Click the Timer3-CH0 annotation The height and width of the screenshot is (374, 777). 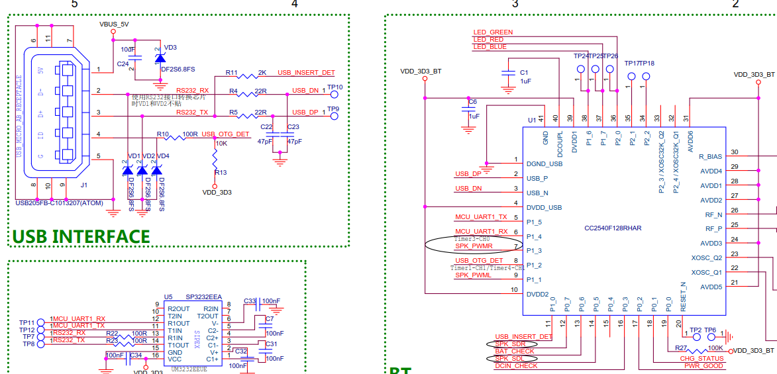click(x=470, y=239)
